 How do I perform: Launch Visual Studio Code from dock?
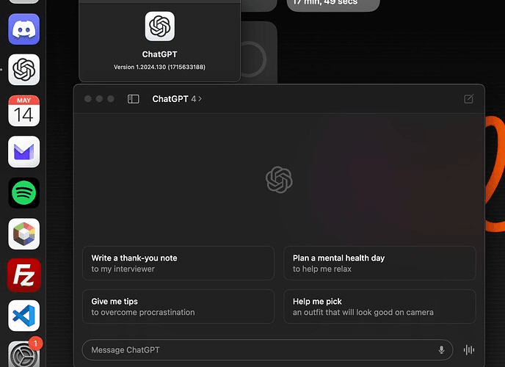(23, 316)
